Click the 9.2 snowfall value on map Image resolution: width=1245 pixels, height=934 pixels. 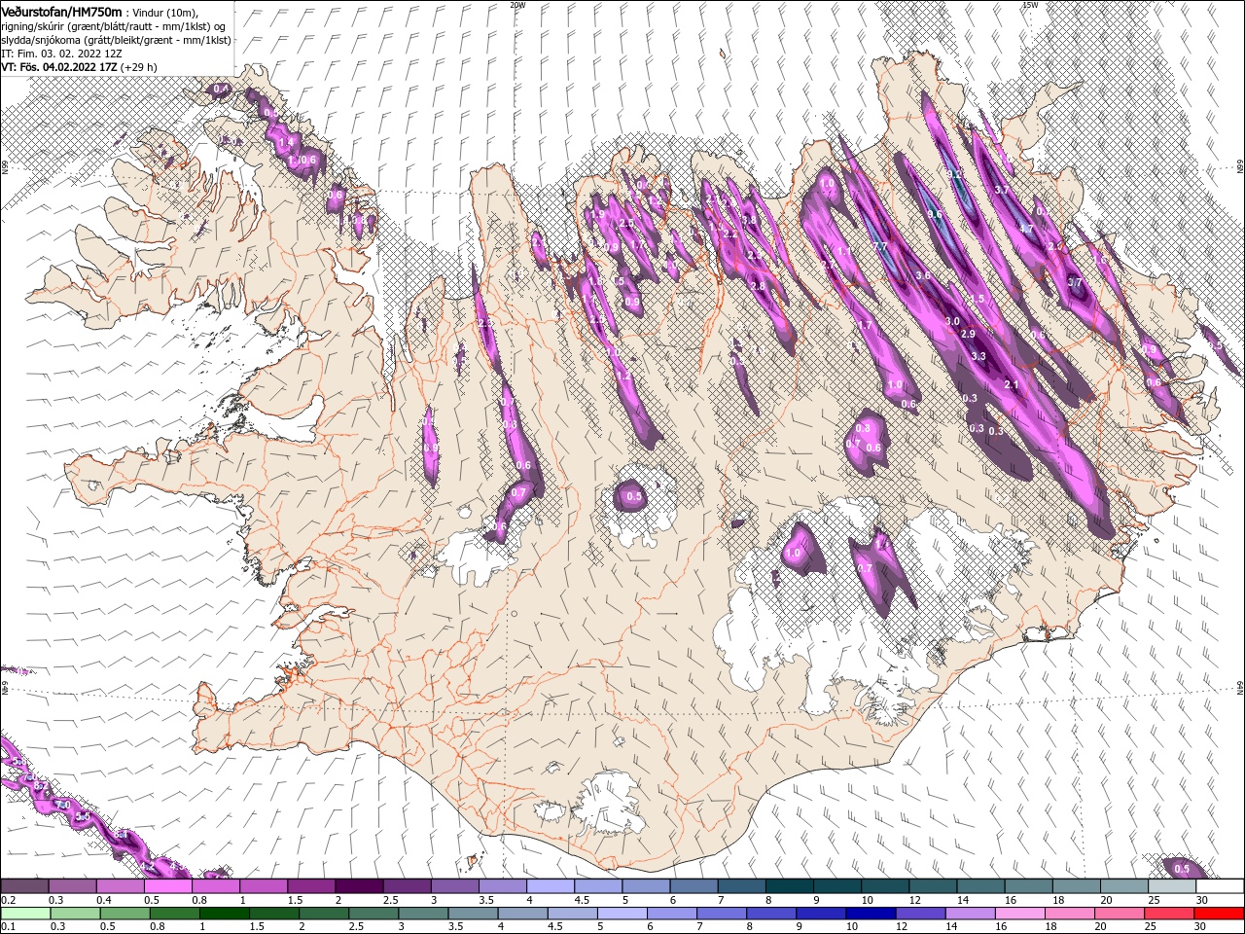pyautogui.click(x=954, y=173)
